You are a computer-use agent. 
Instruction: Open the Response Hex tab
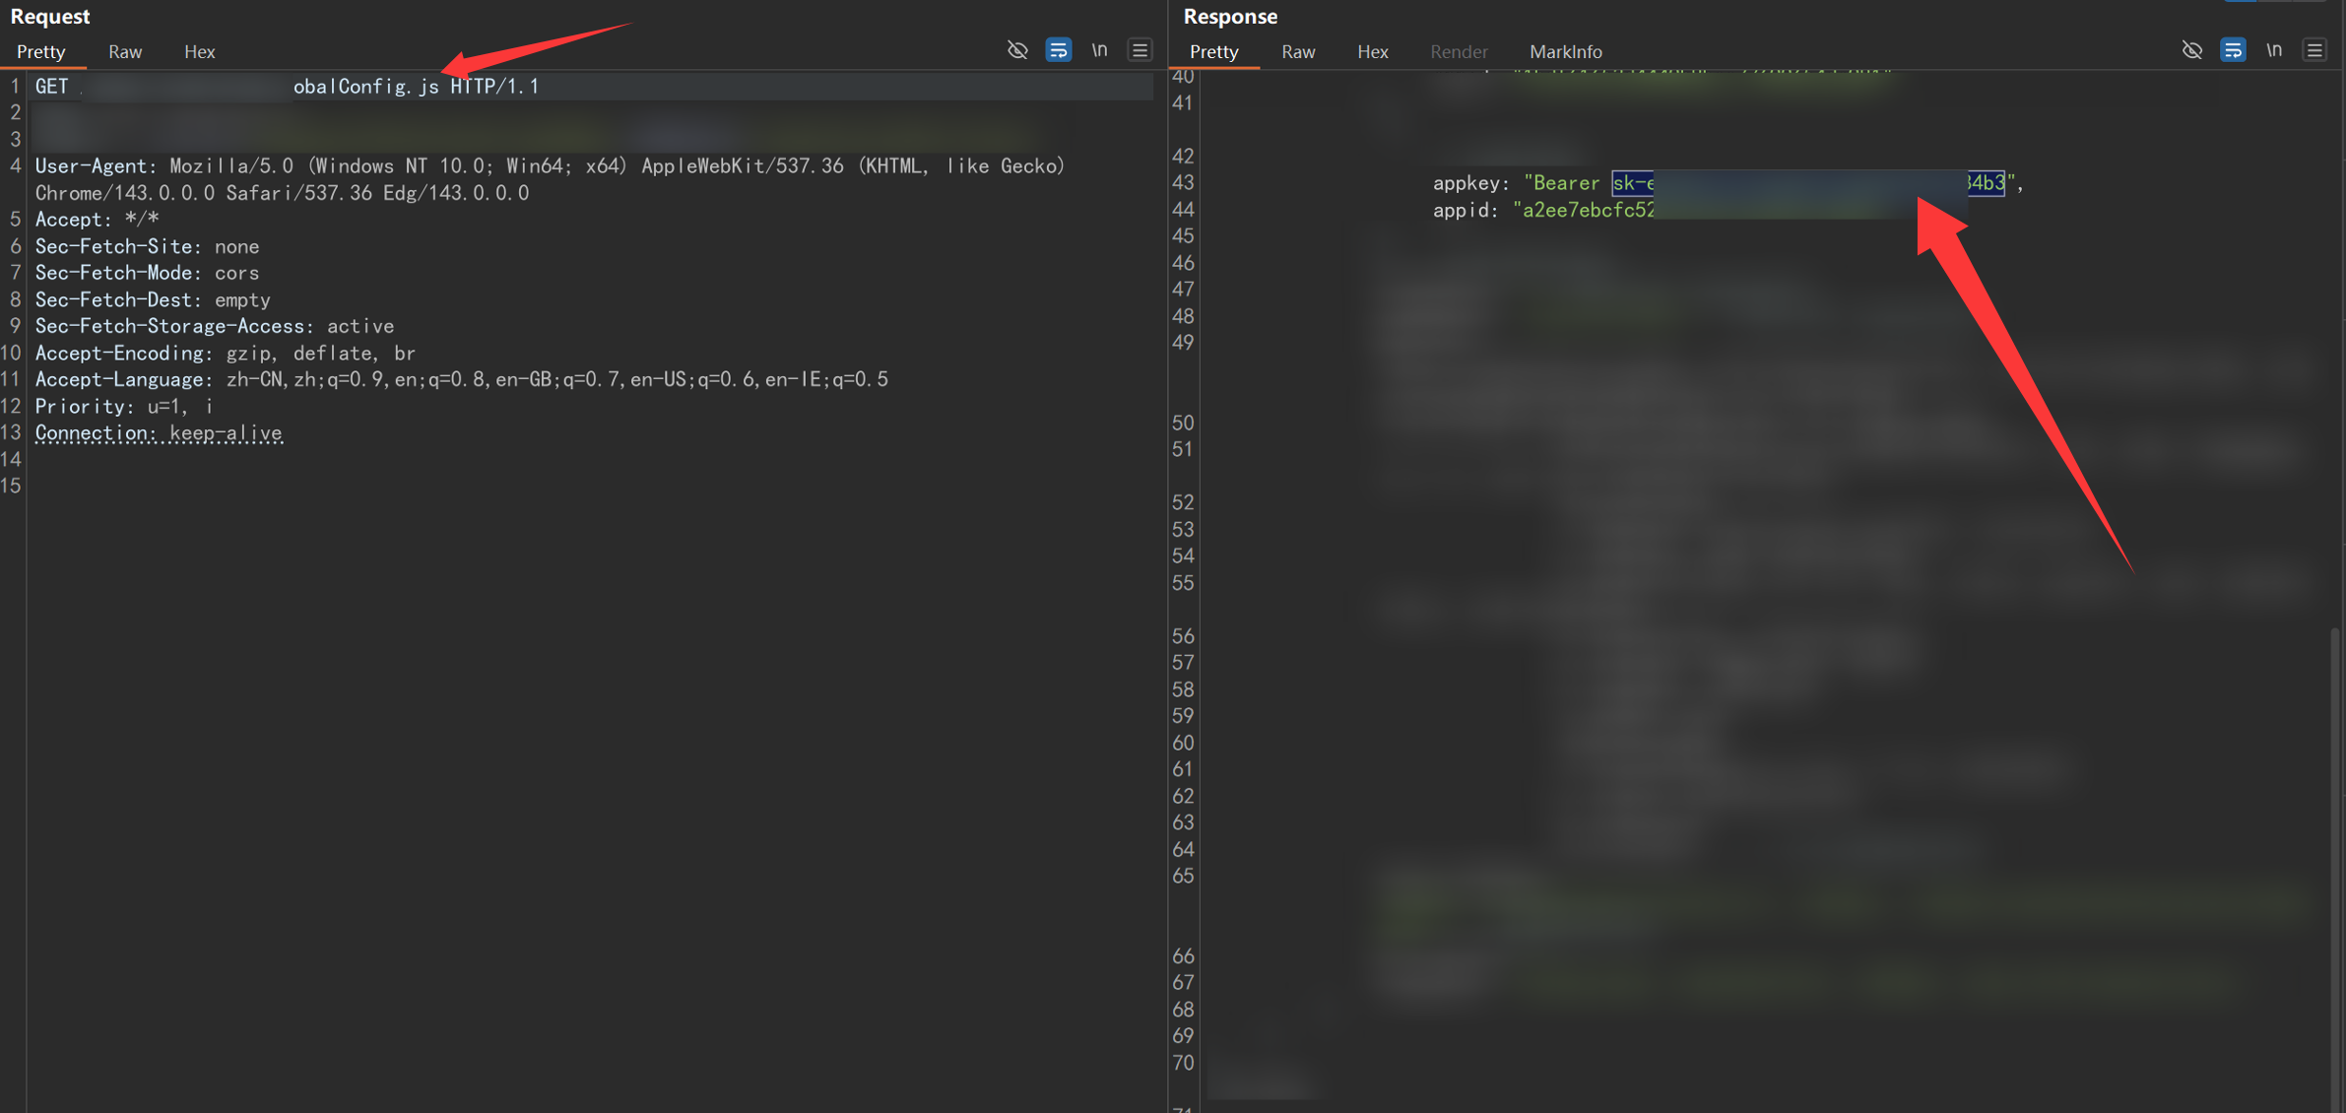point(1372,51)
